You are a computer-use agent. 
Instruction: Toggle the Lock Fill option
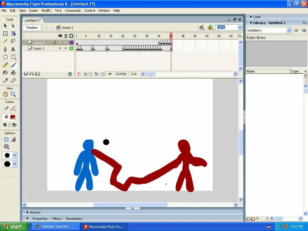(13, 140)
